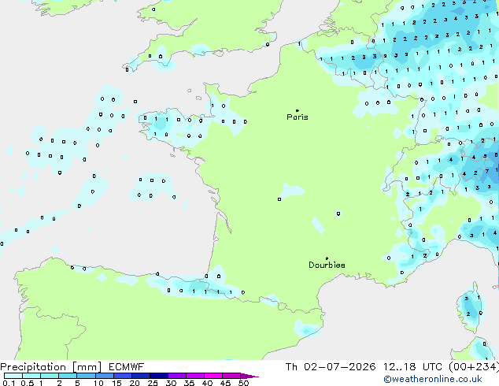Screen dimensions: 499x386
Task: Click the '12..18 UTC' time range text
Action: click(412, 367)
